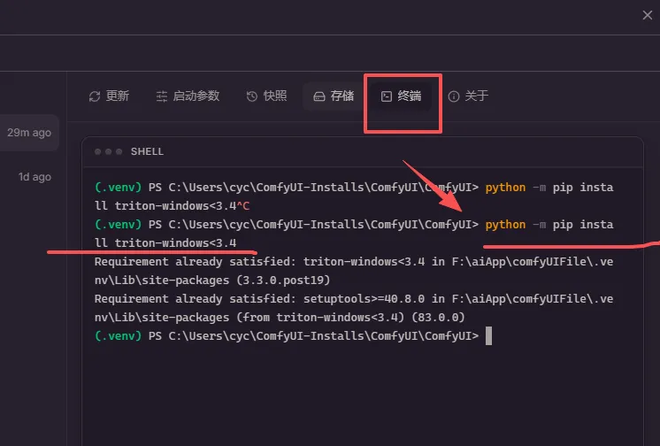This screenshot has height=446, width=660.
Task: Select the 存储 (Storage) tab
Action: coord(334,96)
